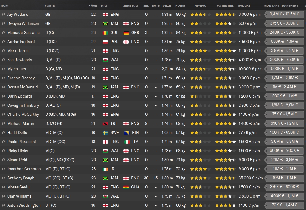Screen dimensions: 306x210
Task: Open Darin Ziccardi player info icon
Action: coord(4,96)
